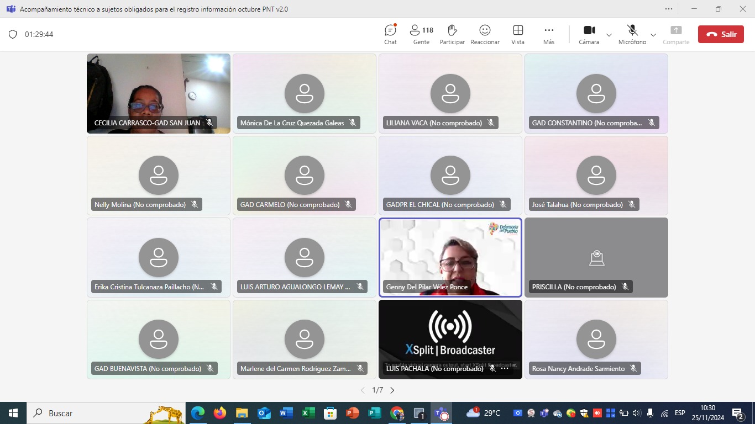Expand the microphone options dropdown arrow

pos(653,35)
